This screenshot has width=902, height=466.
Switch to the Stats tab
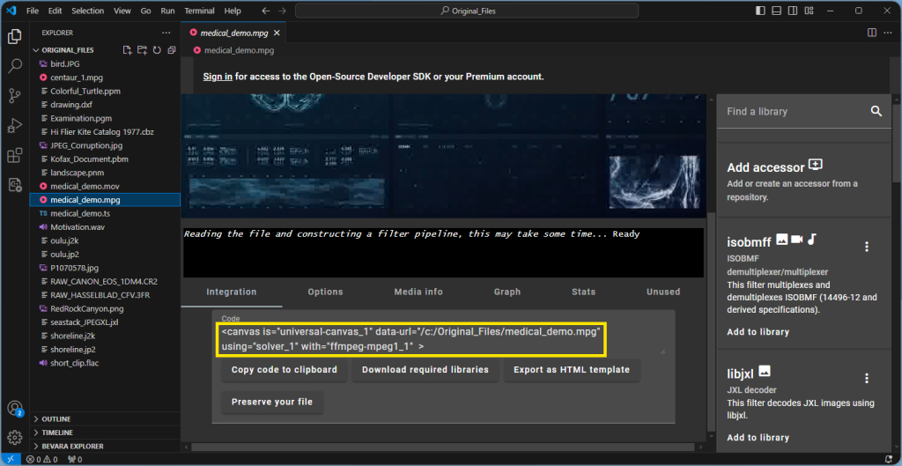click(x=583, y=292)
